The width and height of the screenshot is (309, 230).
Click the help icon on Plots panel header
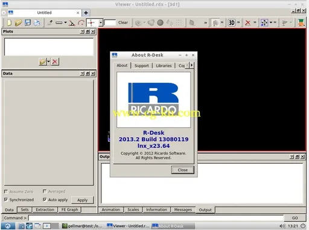pyautogui.click(x=82, y=31)
